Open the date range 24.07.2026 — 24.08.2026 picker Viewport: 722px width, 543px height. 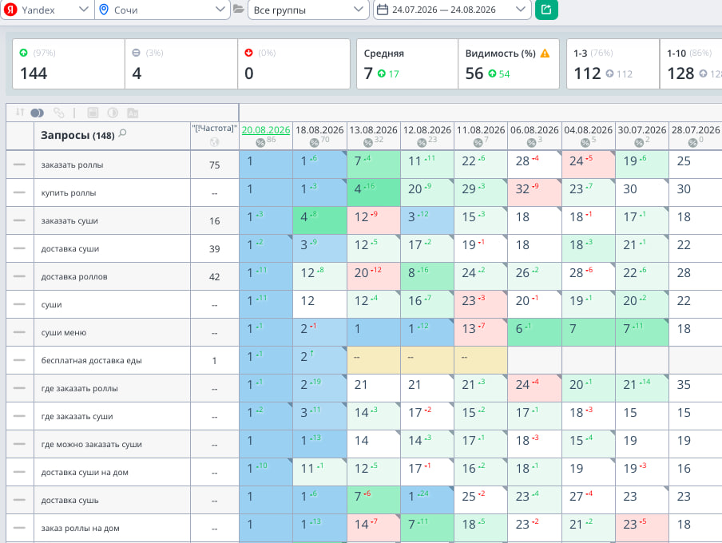pos(452,10)
